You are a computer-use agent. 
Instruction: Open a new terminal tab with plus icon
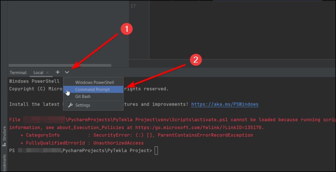pyautogui.click(x=58, y=72)
